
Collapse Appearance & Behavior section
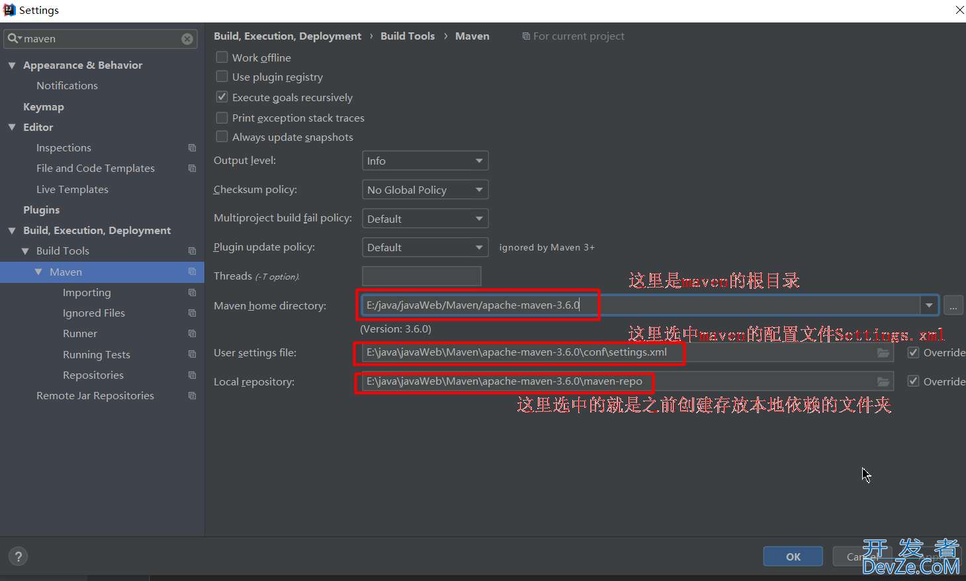(12, 65)
